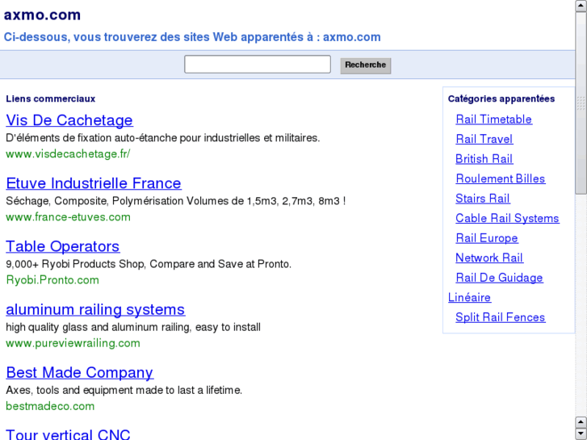Select Network Rail category
The image size is (587, 440).
(x=489, y=258)
